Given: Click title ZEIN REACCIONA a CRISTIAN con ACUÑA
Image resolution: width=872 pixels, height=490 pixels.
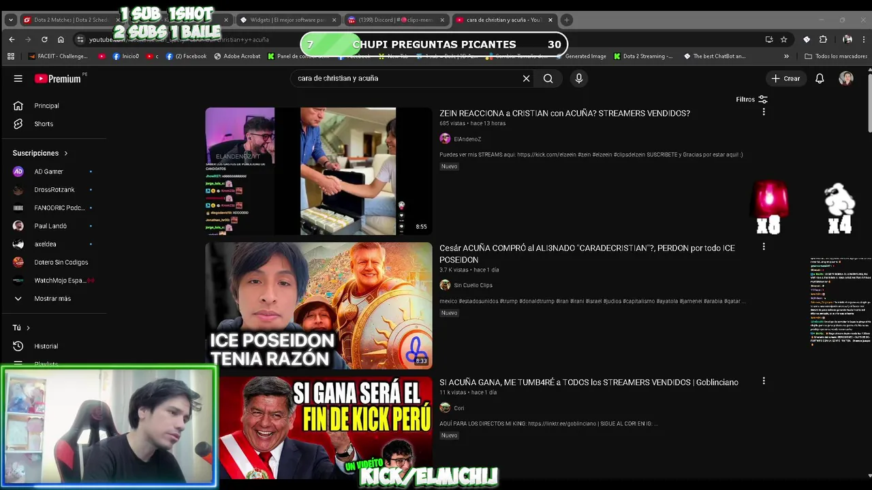Looking at the screenshot, I should 565,114.
